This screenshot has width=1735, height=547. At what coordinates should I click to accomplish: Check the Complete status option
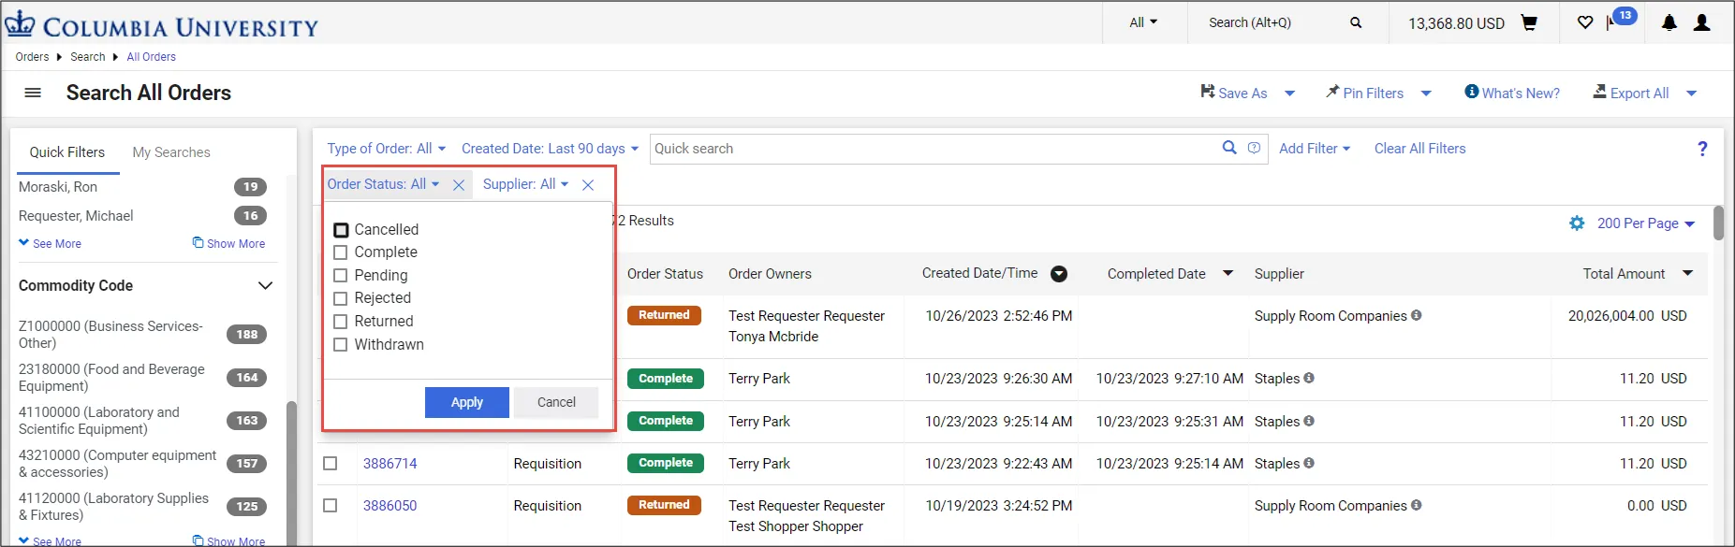tap(341, 252)
